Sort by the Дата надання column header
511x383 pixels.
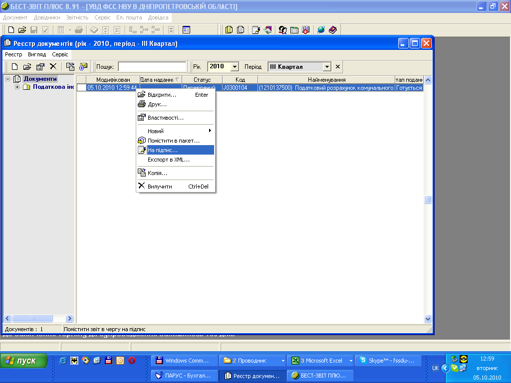tap(161, 80)
